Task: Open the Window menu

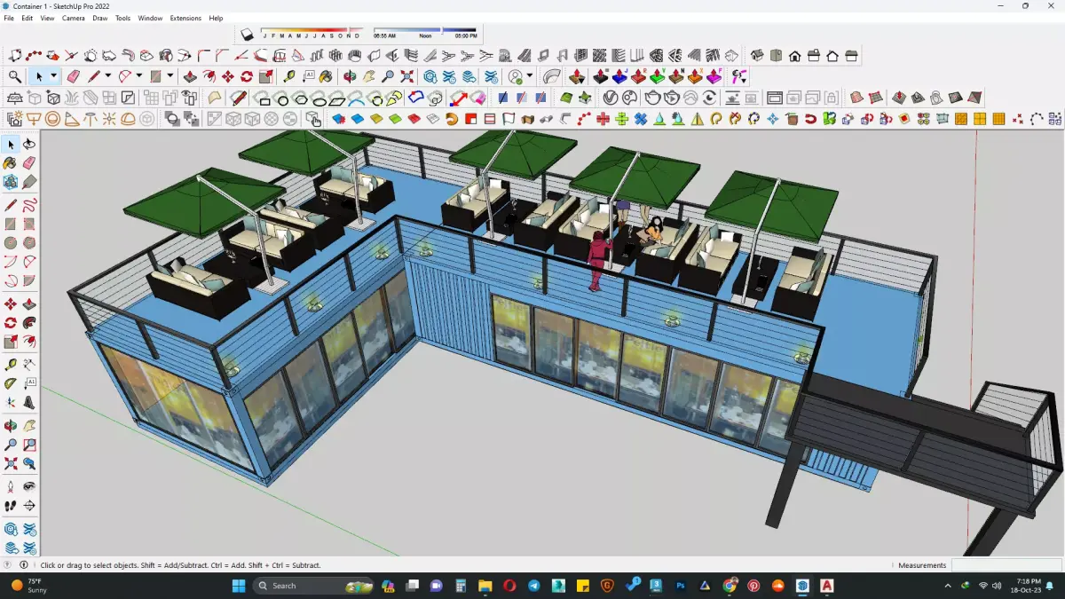Action: tap(150, 18)
